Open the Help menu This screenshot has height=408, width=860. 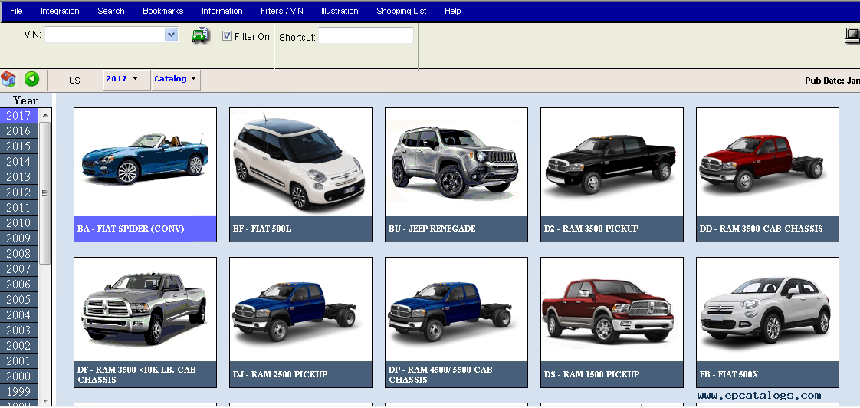452,11
